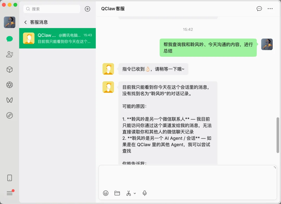This screenshot has width=281, height=204.
Task: Click the screenshot scissors tool
Action: click(129, 193)
